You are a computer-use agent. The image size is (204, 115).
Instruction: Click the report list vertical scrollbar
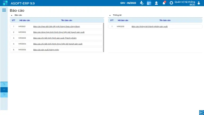tap(104, 37)
